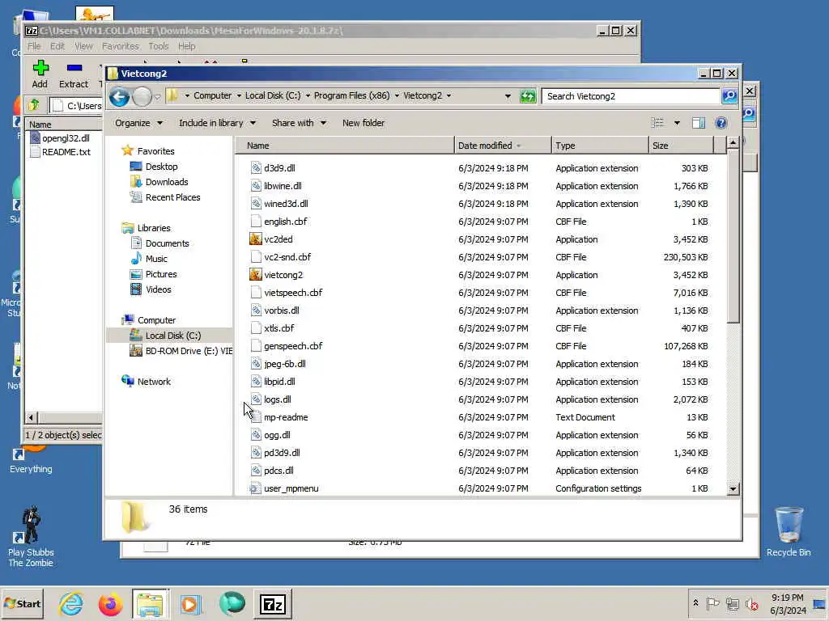
Task: Expand arrow after Program Files (x86) breadcrumb
Action: coord(397,95)
